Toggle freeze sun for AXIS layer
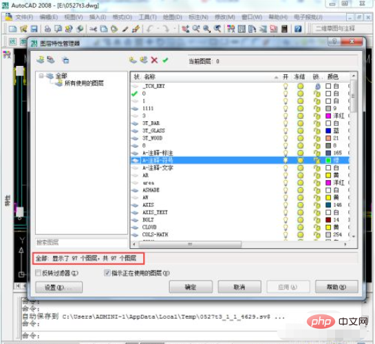Image resolution: width=375 pixels, height=344 pixels. click(301, 205)
